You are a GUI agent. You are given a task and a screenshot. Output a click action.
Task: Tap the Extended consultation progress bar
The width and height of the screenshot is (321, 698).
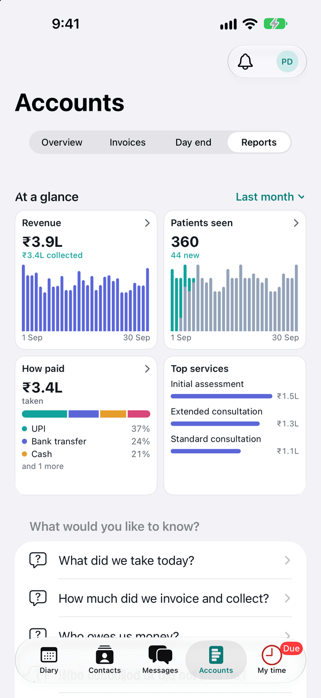click(x=215, y=424)
